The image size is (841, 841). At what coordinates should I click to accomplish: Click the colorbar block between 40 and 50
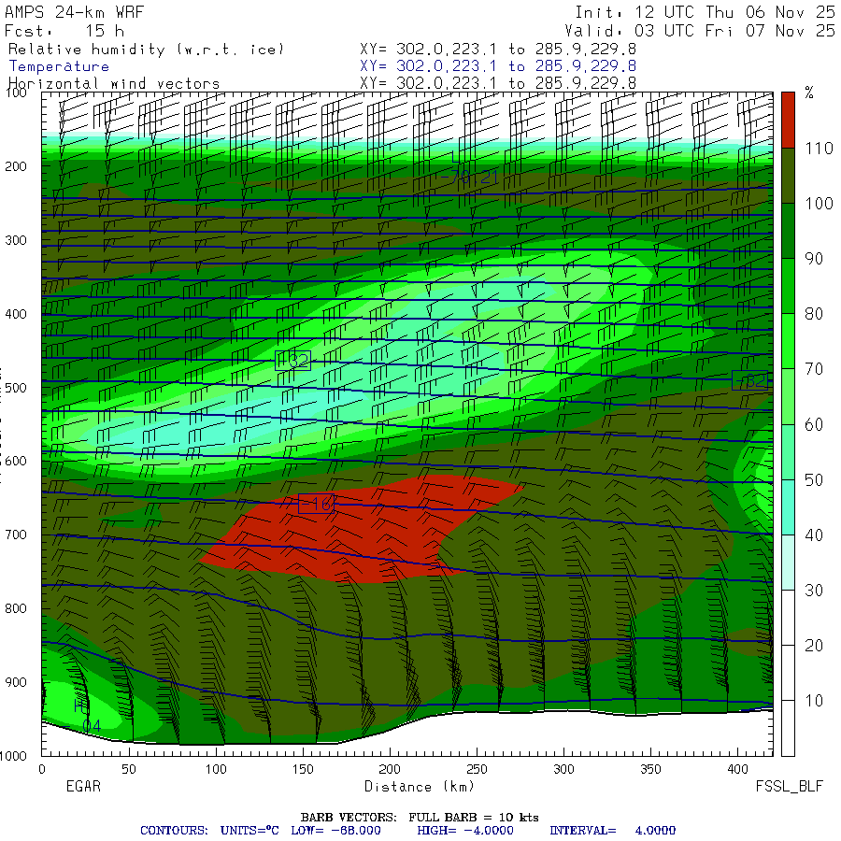(788, 506)
